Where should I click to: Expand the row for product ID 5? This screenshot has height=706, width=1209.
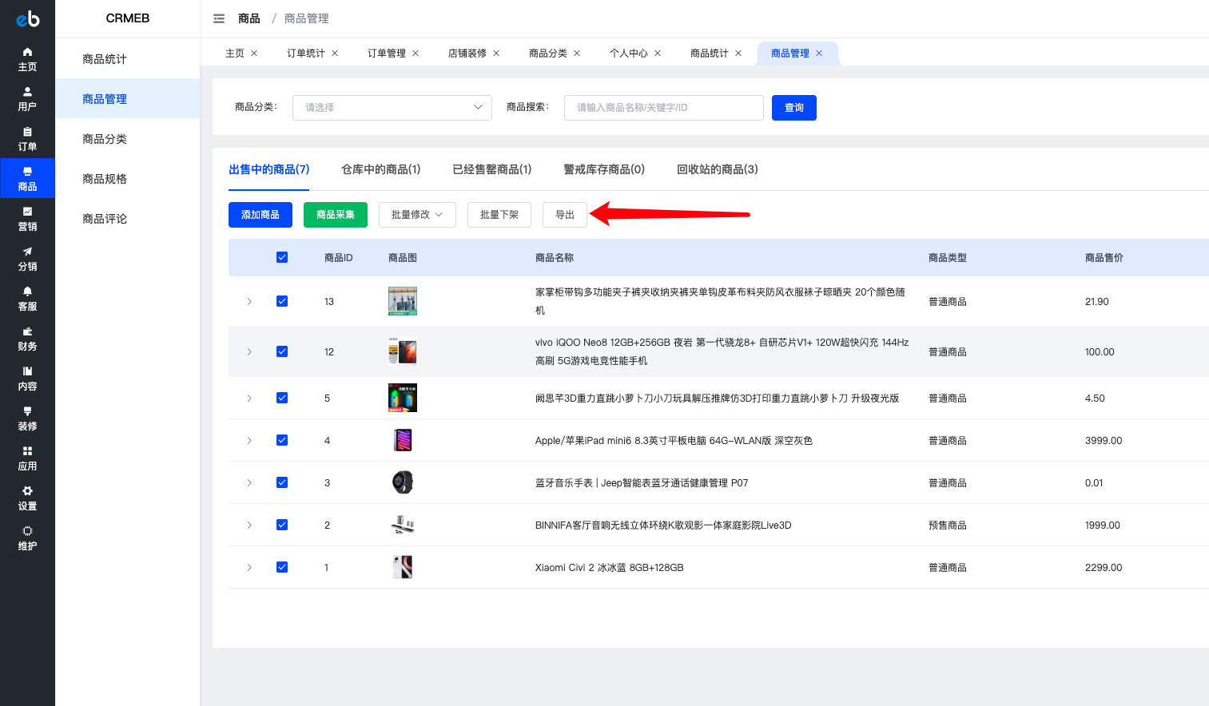point(249,398)
